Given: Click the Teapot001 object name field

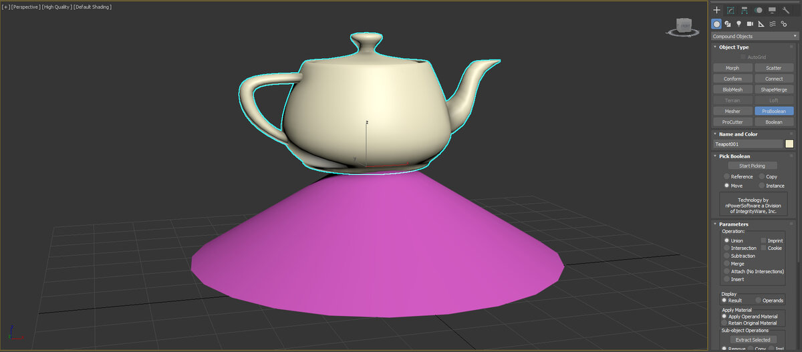Looking at the screenshot, I should click(747, 144).
